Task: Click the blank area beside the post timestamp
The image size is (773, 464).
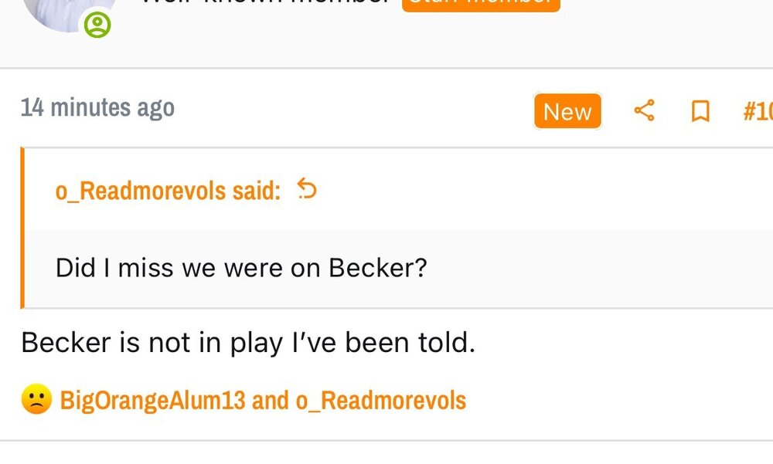Action: [348, 108]
